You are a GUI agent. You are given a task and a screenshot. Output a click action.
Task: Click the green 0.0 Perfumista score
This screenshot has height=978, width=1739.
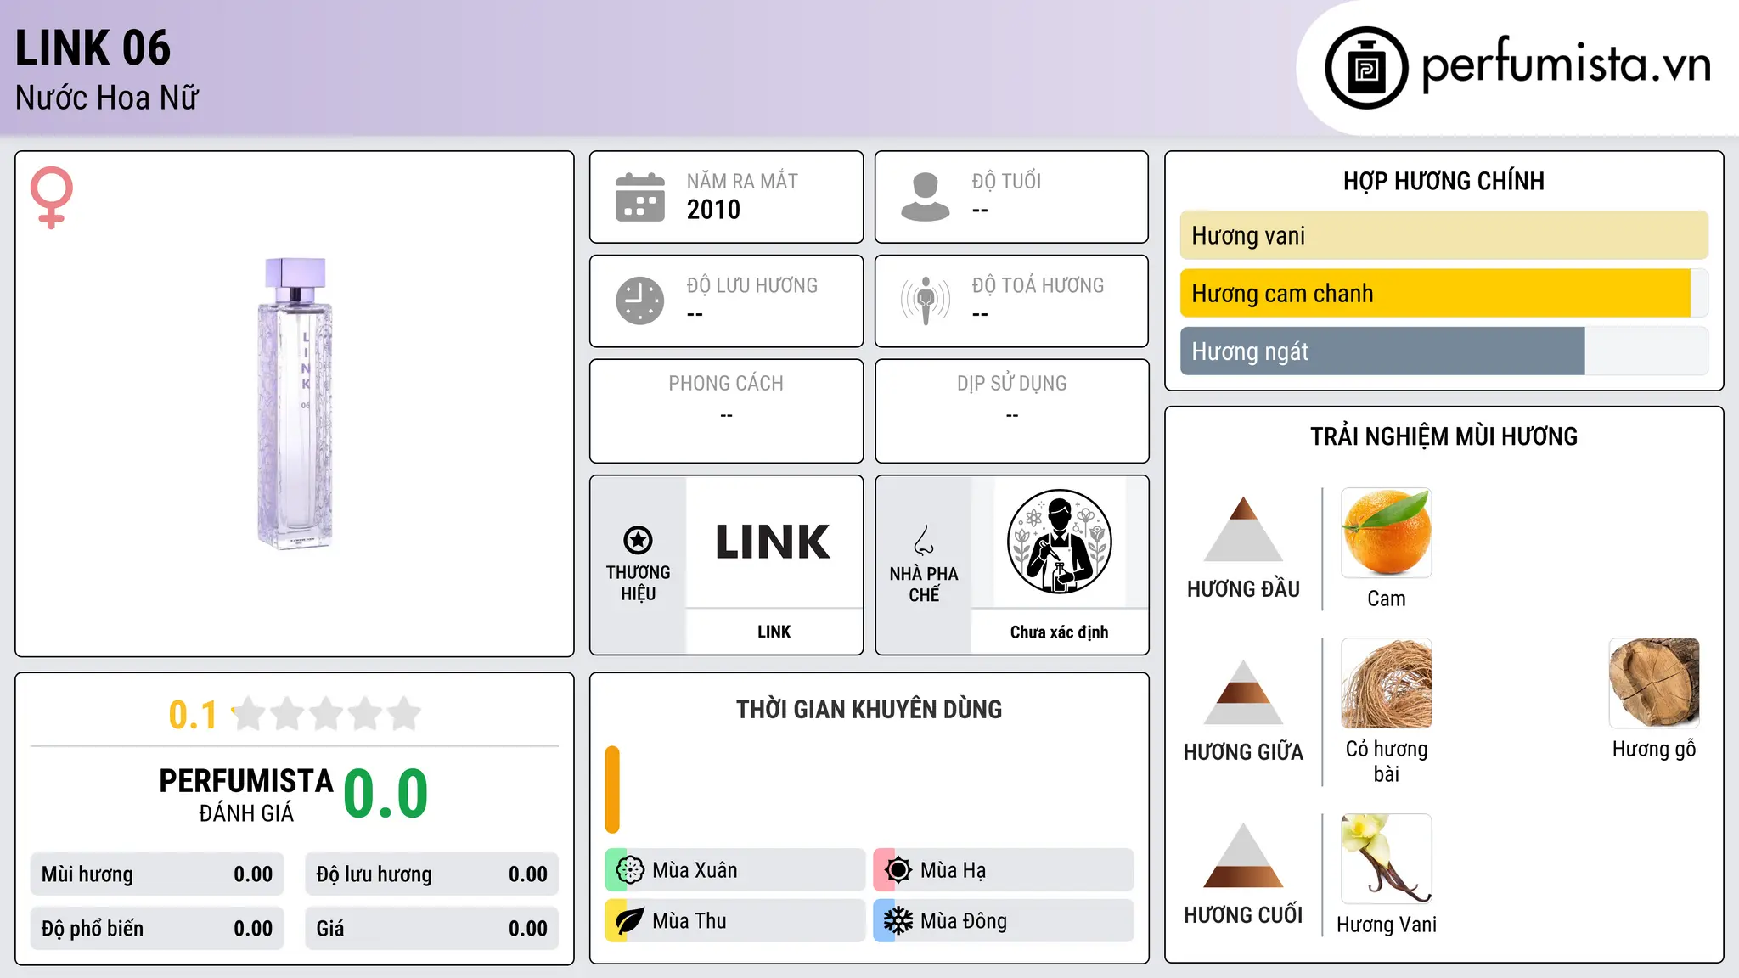coord(386,793)
